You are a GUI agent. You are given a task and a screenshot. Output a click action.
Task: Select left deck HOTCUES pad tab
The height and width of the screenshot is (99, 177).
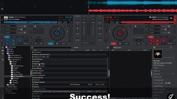[x=13, y=37]
